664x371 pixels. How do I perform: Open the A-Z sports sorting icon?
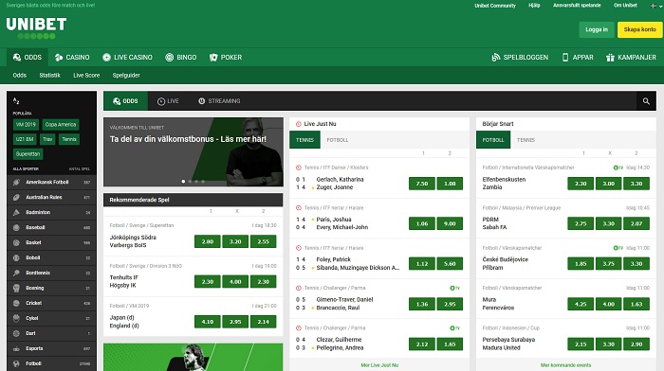tap(16, 100)
